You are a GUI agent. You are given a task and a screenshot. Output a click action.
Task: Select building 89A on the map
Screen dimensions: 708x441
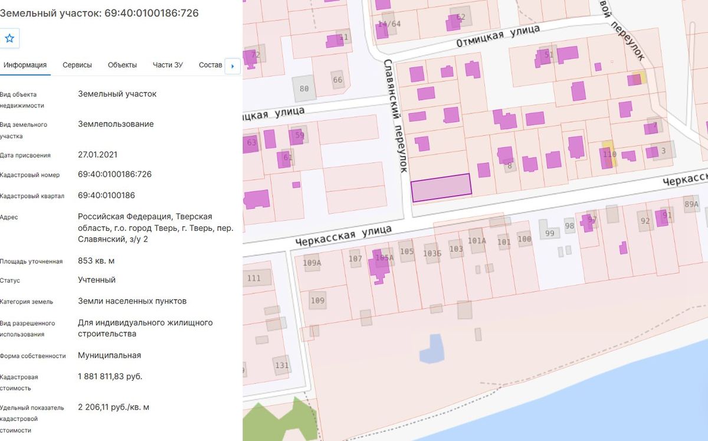pyautogui.click(x=691, y=204)
